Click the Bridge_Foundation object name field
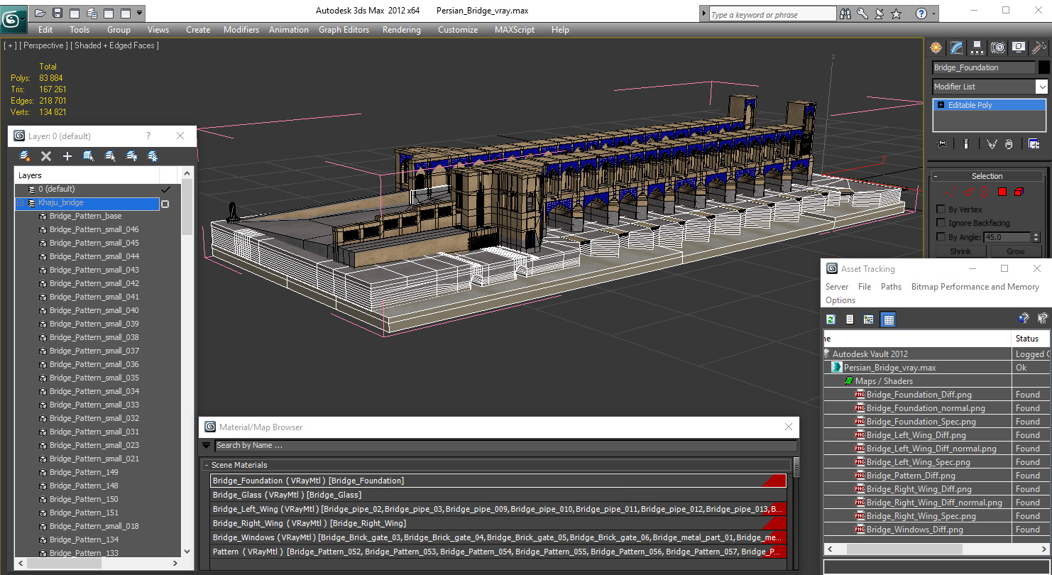 pyautogui.click(x=984, y=67)
